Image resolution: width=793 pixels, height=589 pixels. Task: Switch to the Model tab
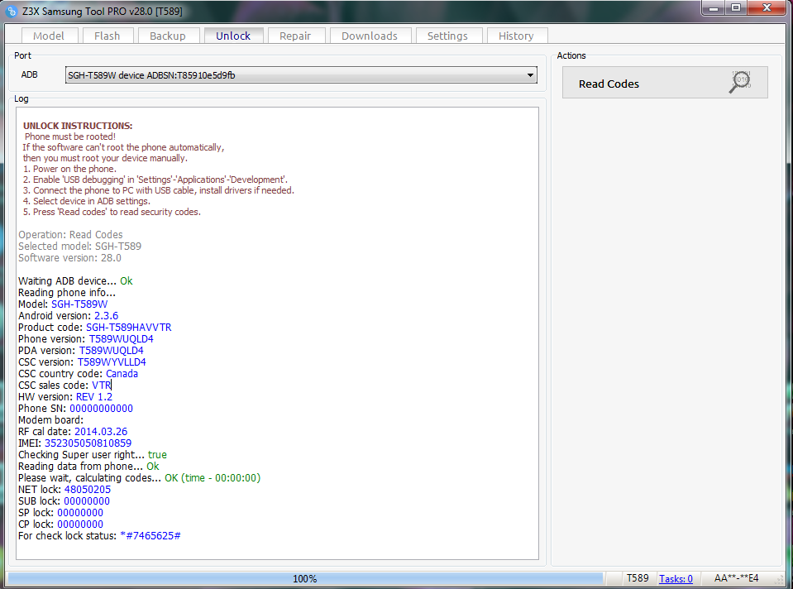(48, 36)
